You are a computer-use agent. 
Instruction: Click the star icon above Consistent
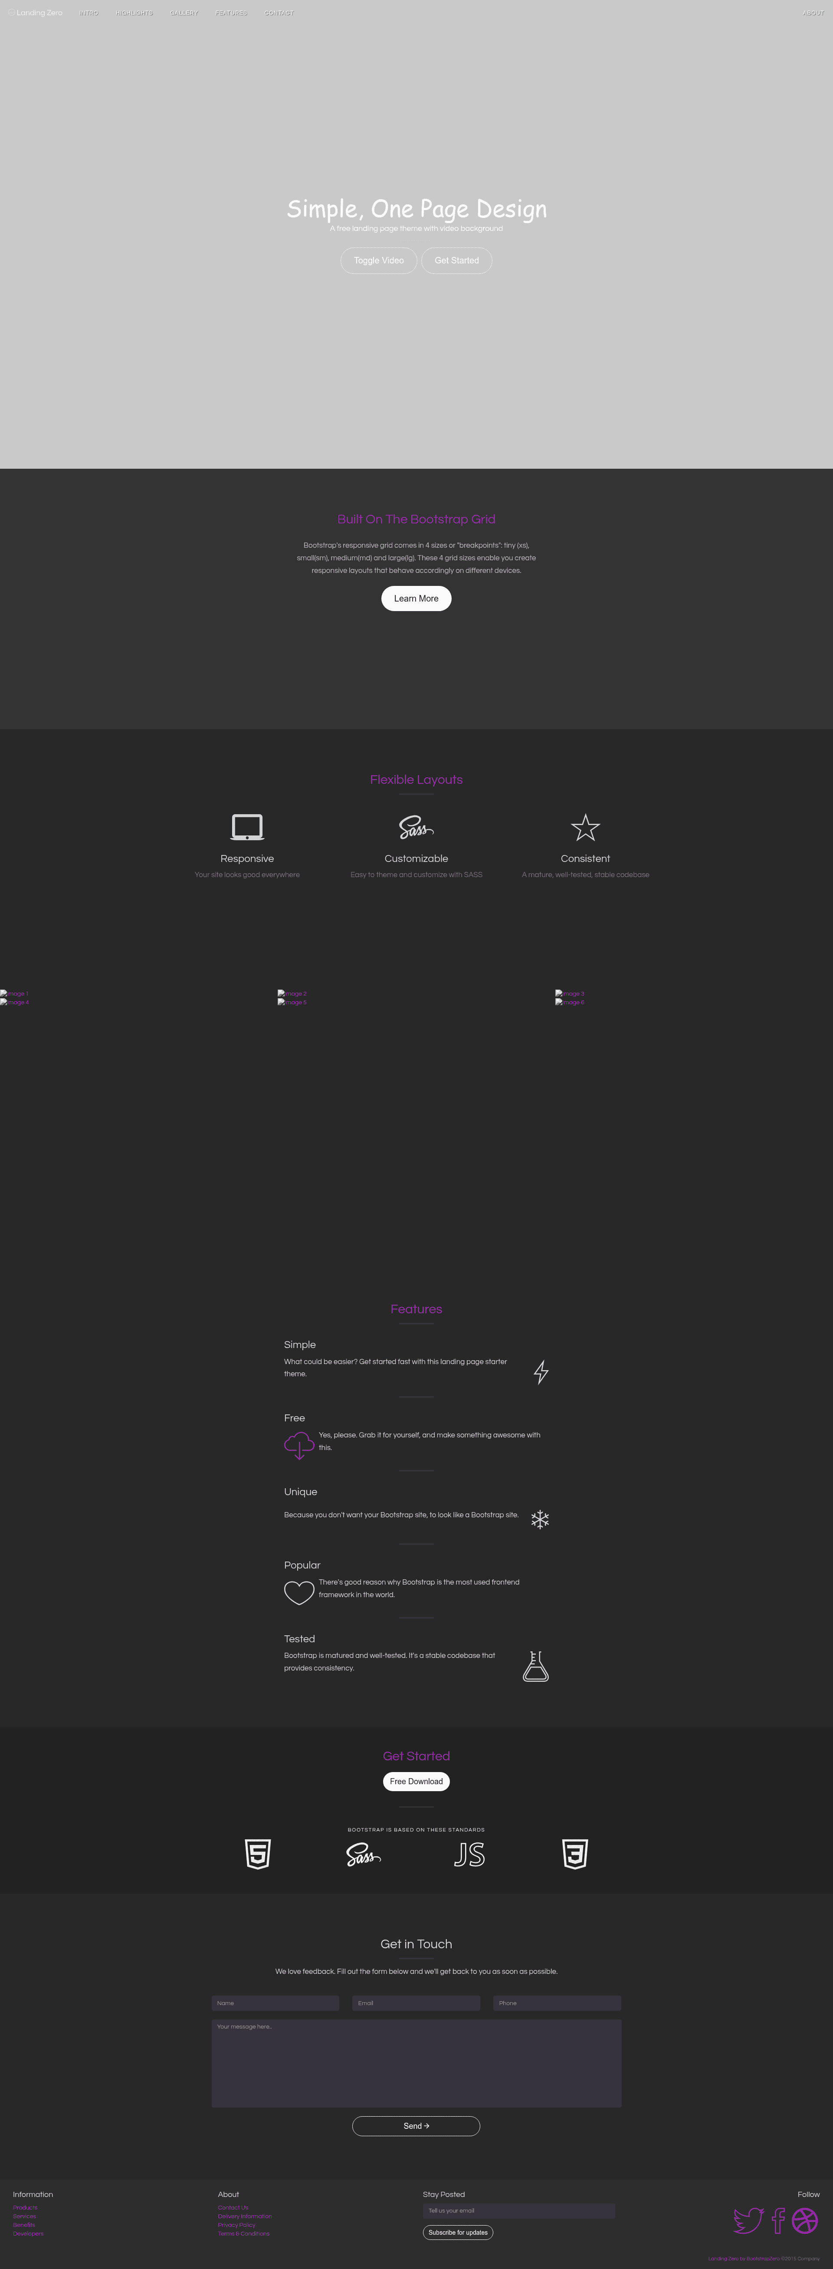pos(586,827)
